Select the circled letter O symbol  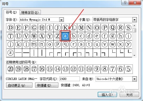pyautogui.click(x=97, y=28)
